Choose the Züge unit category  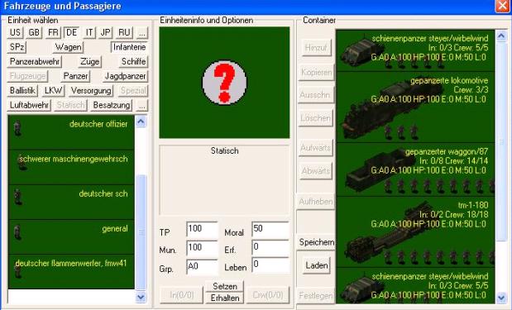tap(90, 62)
